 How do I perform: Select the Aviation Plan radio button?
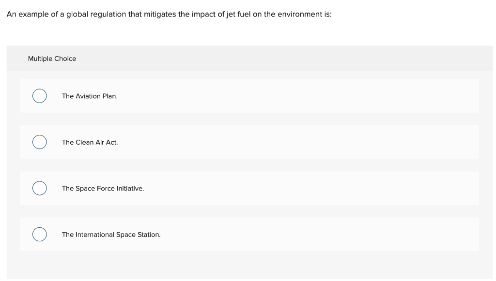click(40, 96)
